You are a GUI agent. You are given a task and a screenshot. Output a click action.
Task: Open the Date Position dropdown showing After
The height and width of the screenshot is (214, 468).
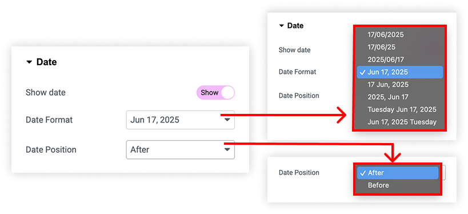180,149
